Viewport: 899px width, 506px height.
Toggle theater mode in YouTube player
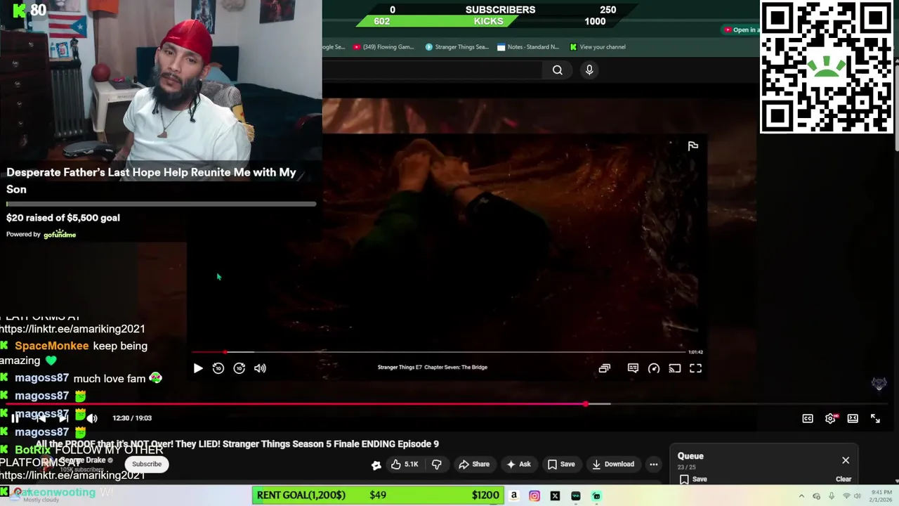(x=853, y=418)
